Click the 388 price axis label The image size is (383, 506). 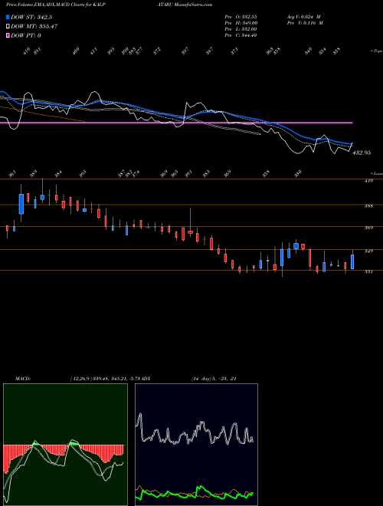click(368, 205)
